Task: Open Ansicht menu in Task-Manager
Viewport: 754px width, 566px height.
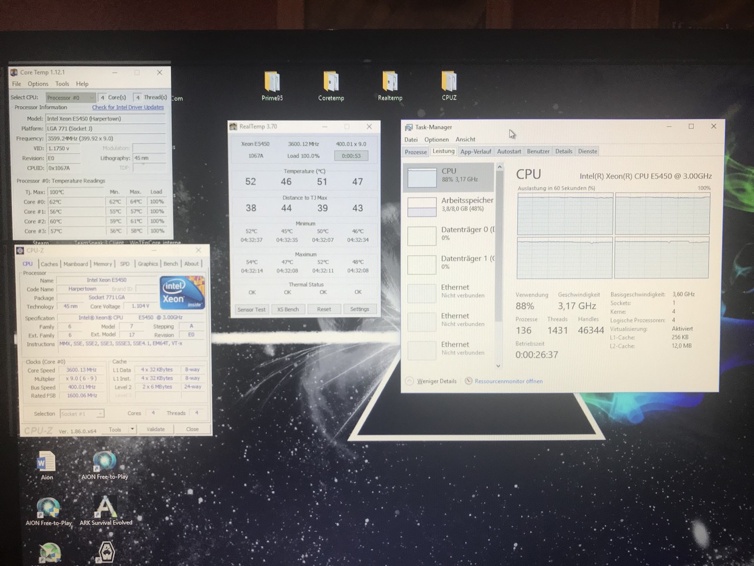Action: point(465,140)
